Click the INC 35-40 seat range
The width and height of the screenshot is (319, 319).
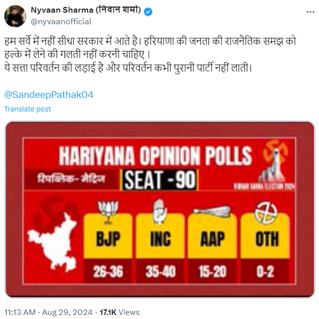tap(161, 272)
